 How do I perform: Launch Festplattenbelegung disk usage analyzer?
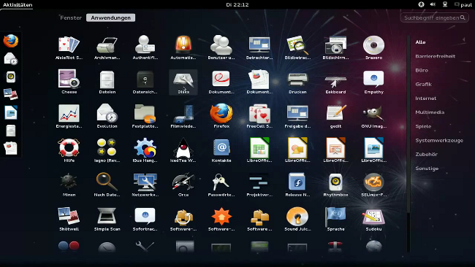145,116
